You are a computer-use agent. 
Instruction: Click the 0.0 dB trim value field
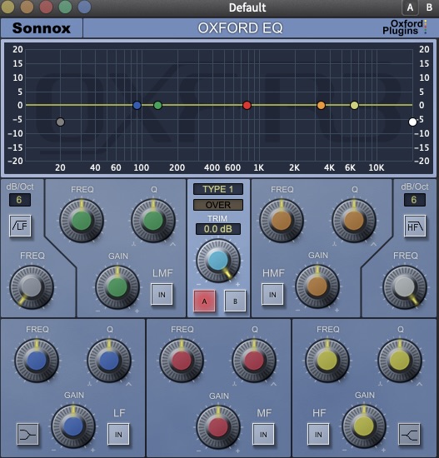coord(218,229)
